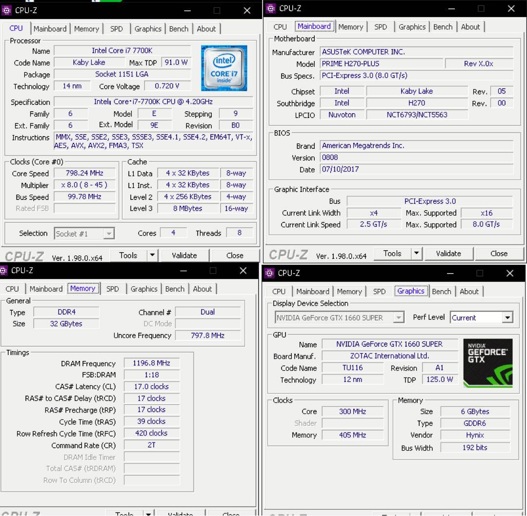This screenshot has height=516, width=527.
Task: Click the GPU code name TU116 value
Action: (x=353, y=368)
